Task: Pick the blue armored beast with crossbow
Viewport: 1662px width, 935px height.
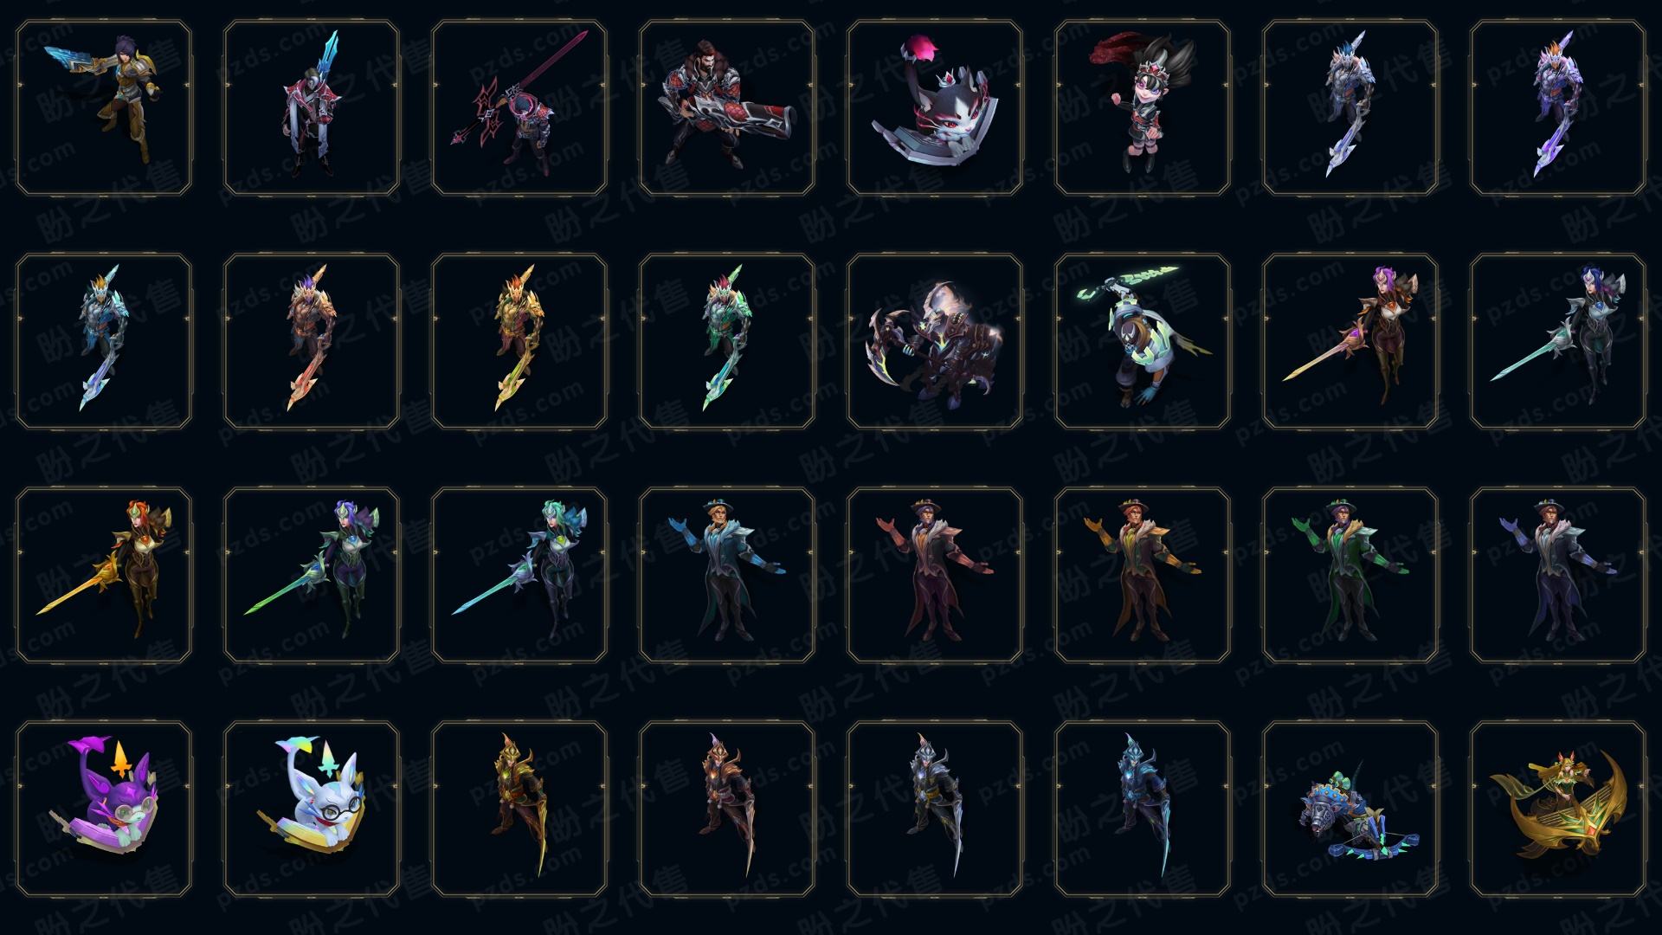Action: (1350, 809)
